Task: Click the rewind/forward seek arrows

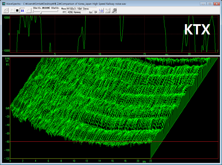Action: click(x=46, y=8)
